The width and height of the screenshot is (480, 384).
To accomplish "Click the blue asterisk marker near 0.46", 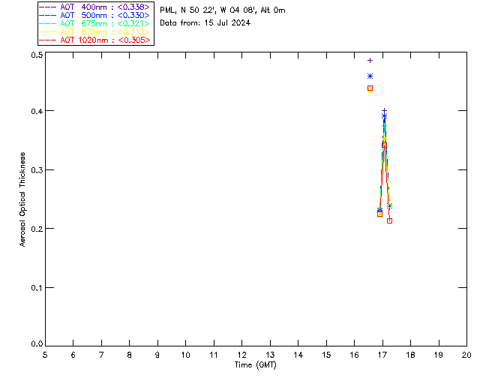I will 370,76.
